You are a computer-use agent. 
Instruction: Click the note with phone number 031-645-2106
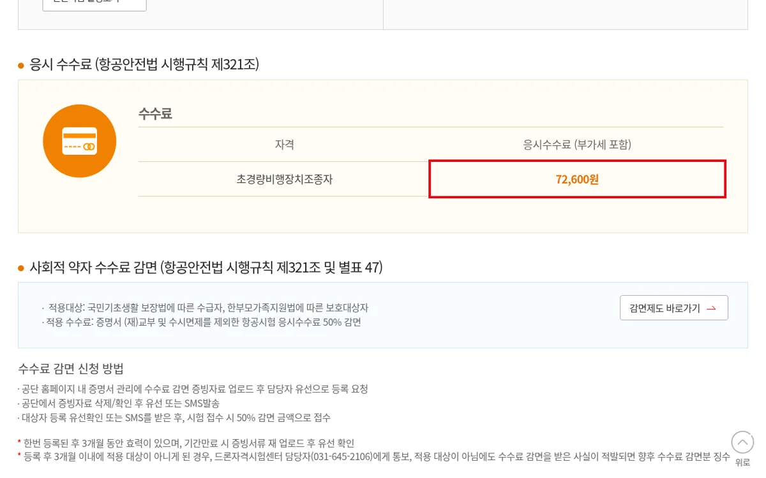pyautogui.click(x=374, y=456)
